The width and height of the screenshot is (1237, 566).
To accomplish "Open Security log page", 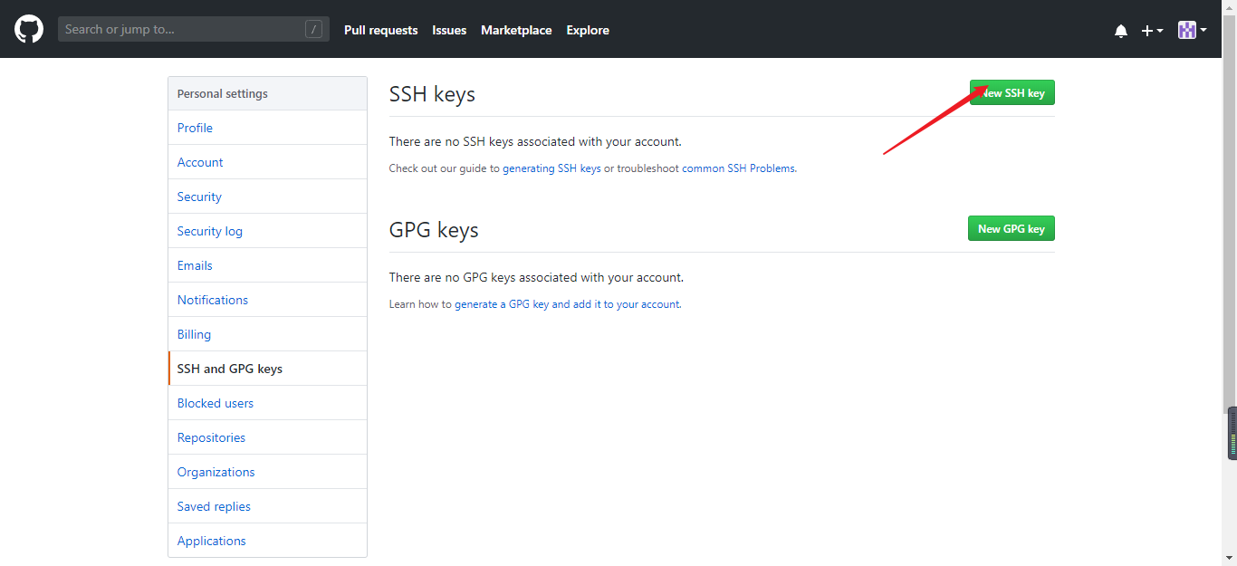I will (268, 231).
